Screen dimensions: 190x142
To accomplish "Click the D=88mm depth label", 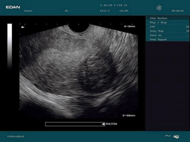I will 129,116.
